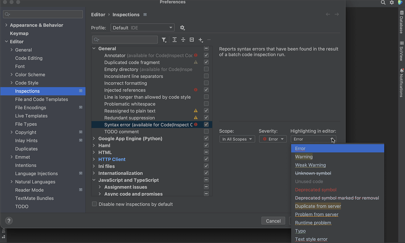Select File and Code Templates in sidebar
405x243 pixels.
point(41,99)
